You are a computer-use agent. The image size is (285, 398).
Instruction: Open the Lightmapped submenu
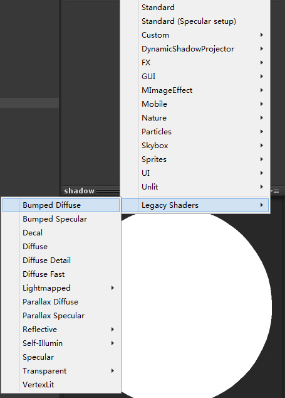pos(61,288)
